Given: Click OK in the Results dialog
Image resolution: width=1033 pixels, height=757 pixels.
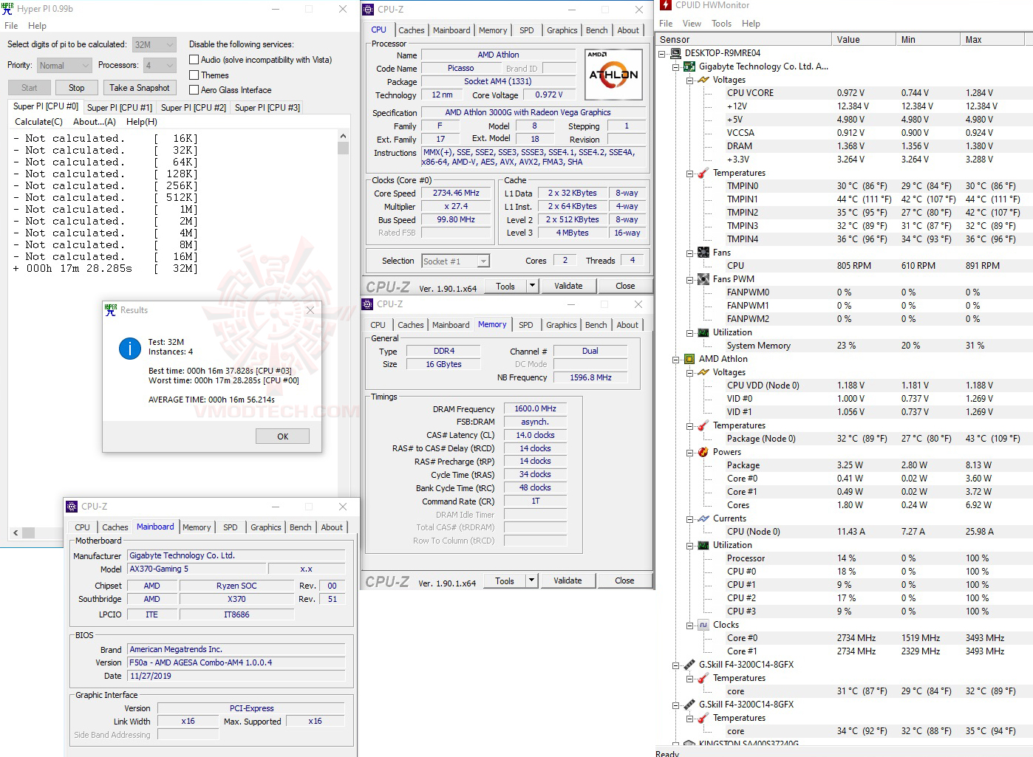Looking at the screenshot, I should pos(283,436).
